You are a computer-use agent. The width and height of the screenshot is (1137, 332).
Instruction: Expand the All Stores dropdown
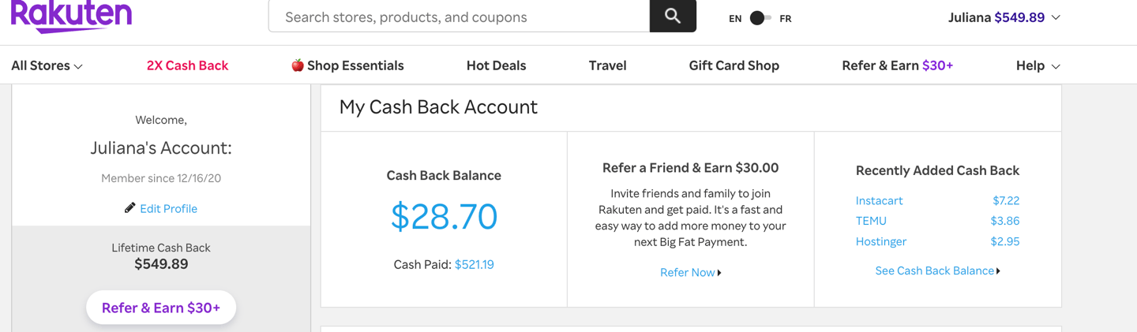[x=47, y=66]
